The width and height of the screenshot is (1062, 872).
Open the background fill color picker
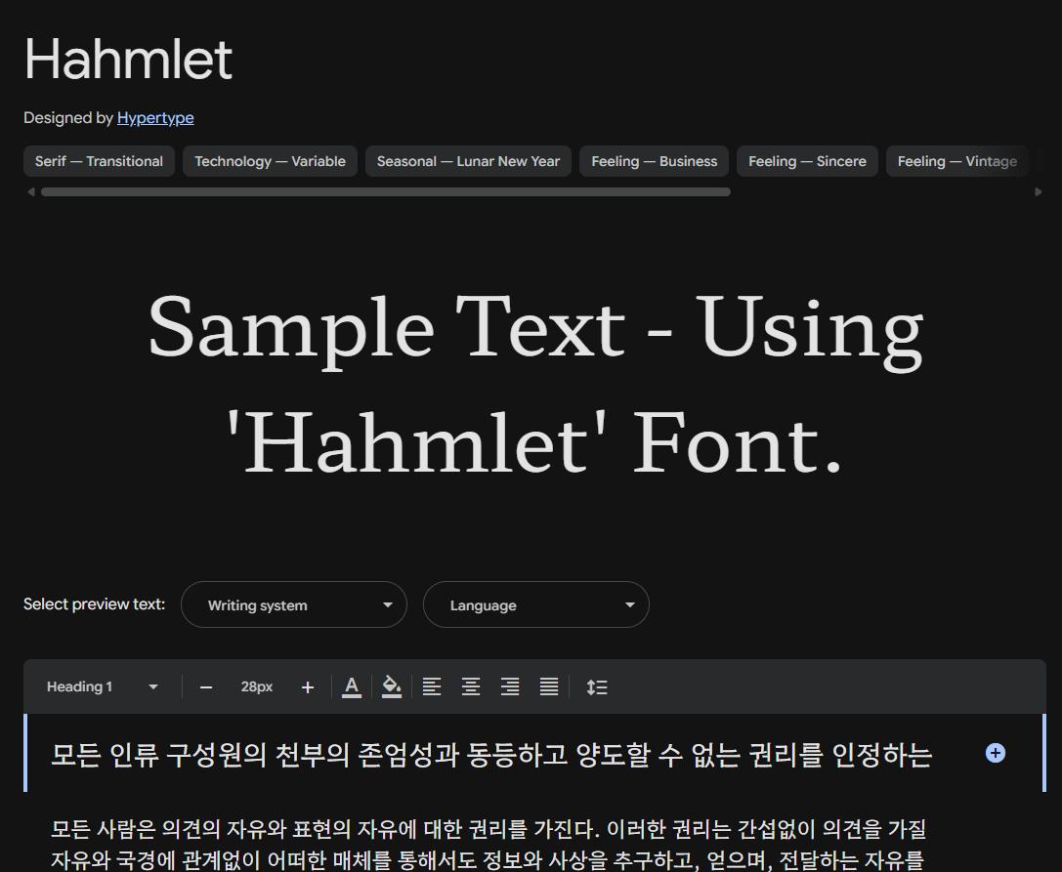point(392,686)
